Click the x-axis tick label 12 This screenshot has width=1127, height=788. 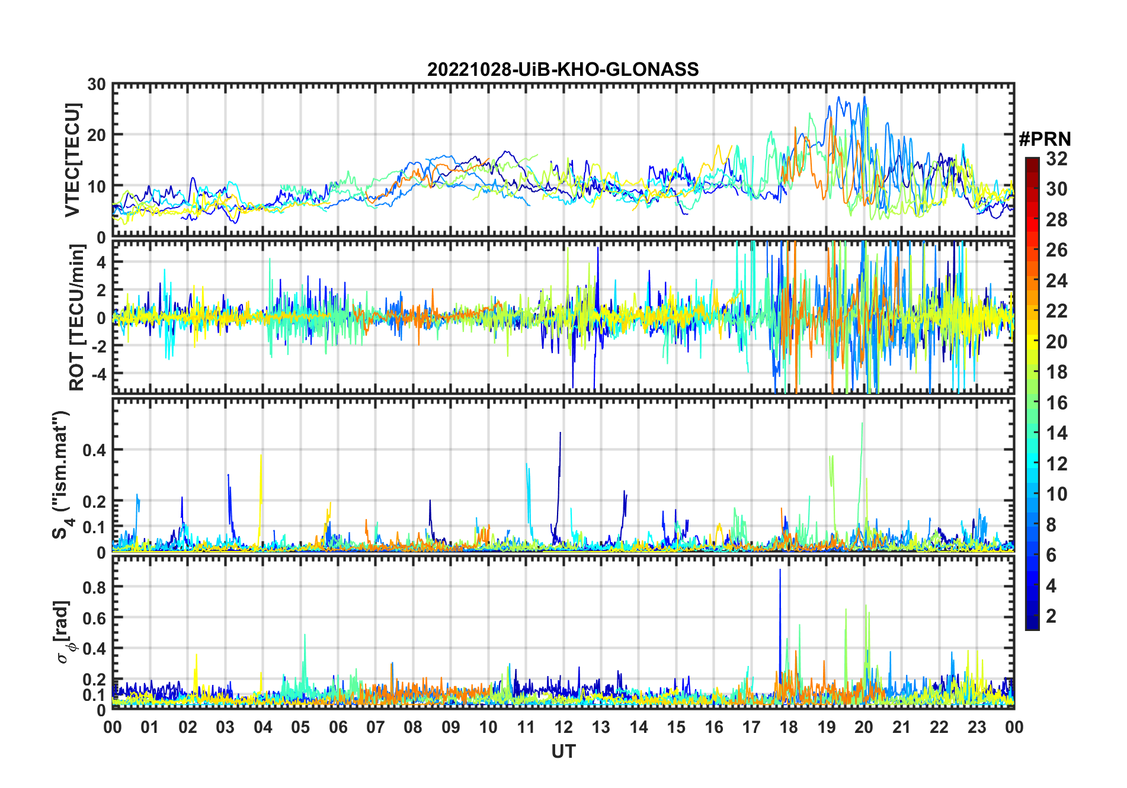tap(563, 727)
